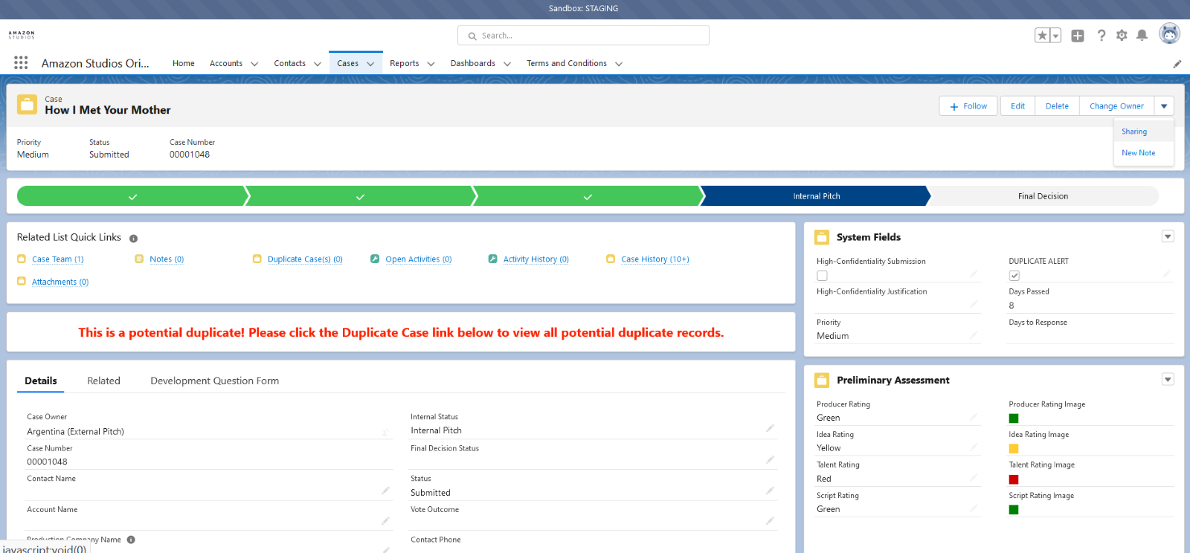
Task: Open the Terms and Conditions dropdown chevron
Action: click(619, 64)
